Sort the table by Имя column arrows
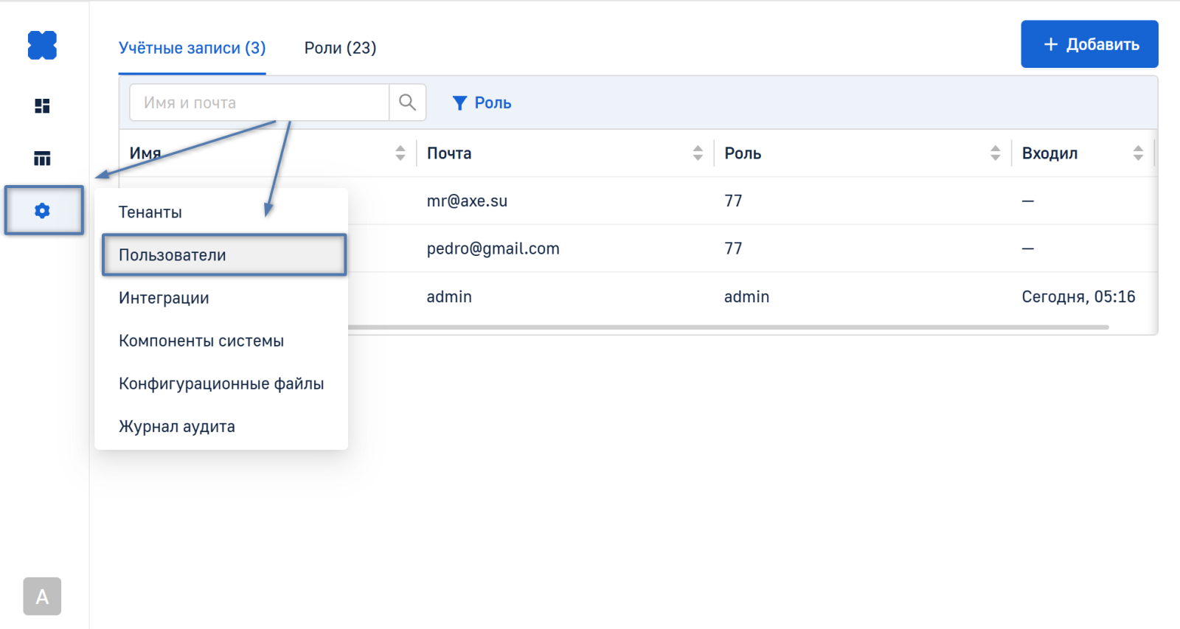 [400, 153]
